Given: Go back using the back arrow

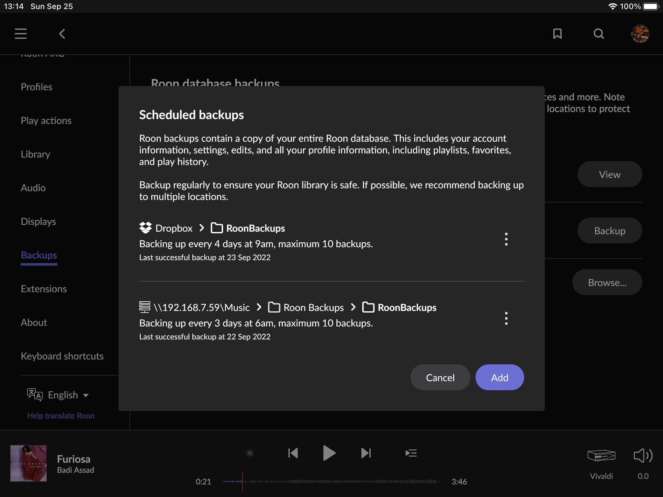Looking at the screenshot, I should click(x=62, y=34).
